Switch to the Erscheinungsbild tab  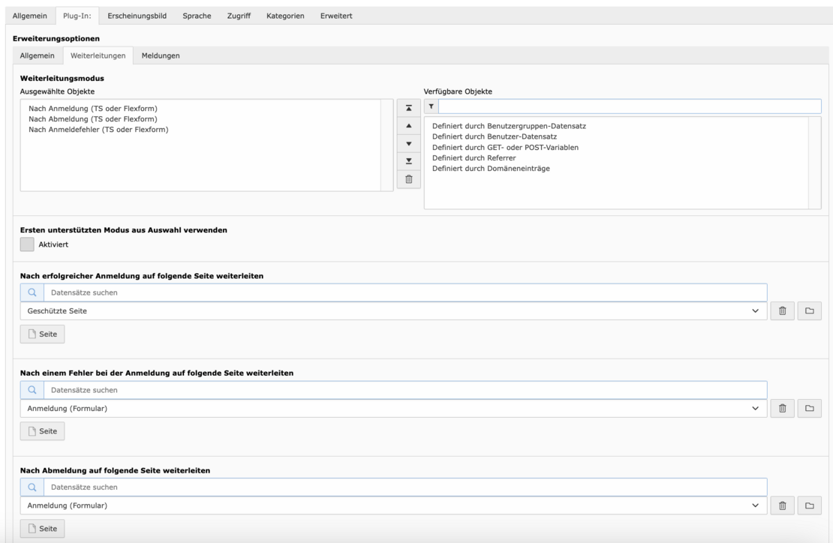click(137, 16)
